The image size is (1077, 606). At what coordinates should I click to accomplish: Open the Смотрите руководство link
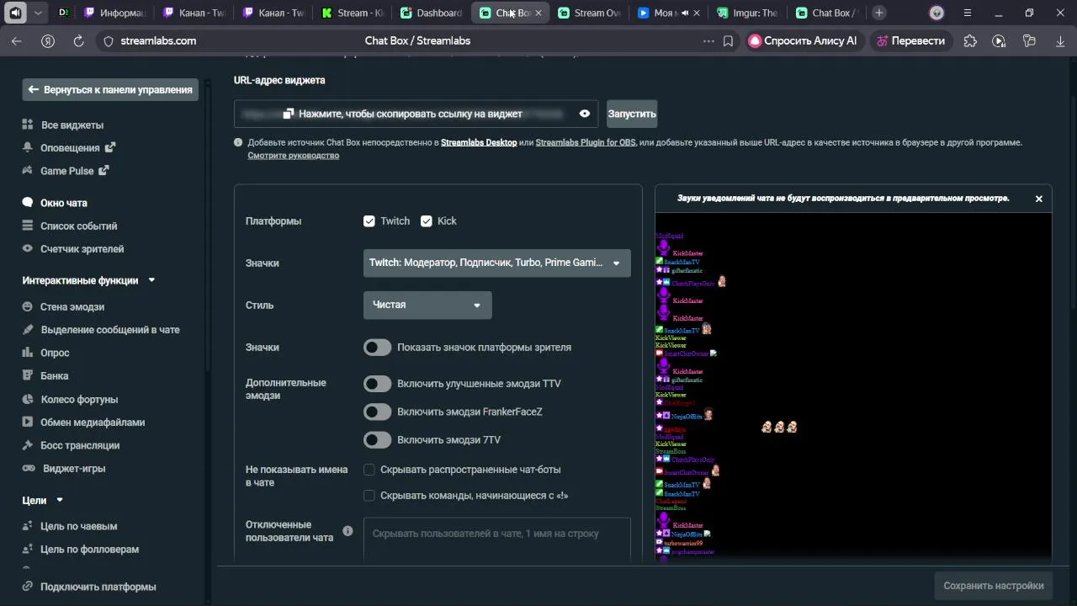pyautogui.click(x=293, y=156)
